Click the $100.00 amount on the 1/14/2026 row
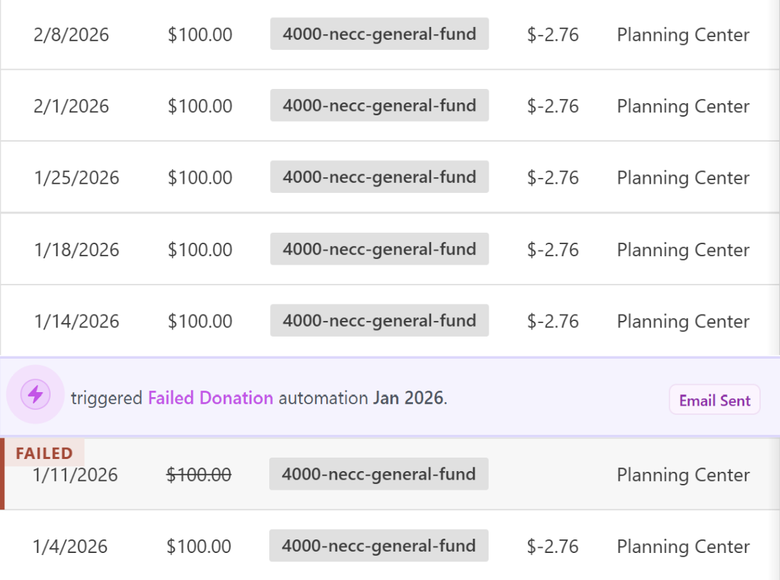Screen dimensions: 780x580 click(200, 321)
